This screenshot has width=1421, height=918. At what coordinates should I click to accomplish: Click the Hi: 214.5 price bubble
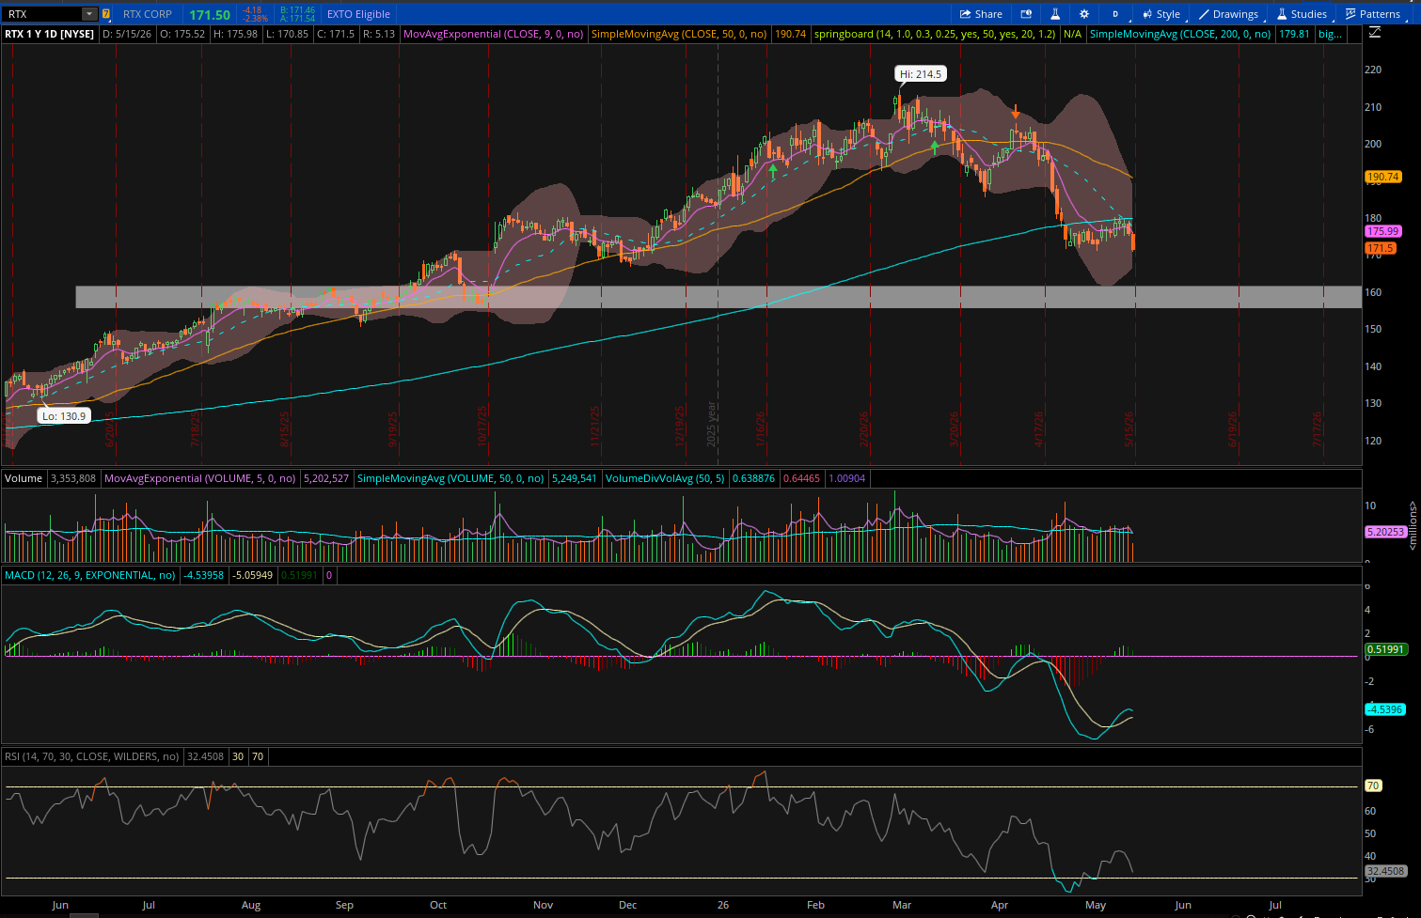(x=920, y=74)
